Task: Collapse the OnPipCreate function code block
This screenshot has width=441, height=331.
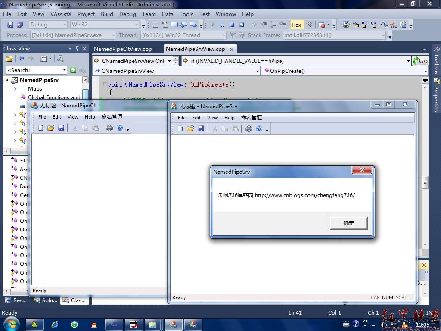Action: [105, 84]
